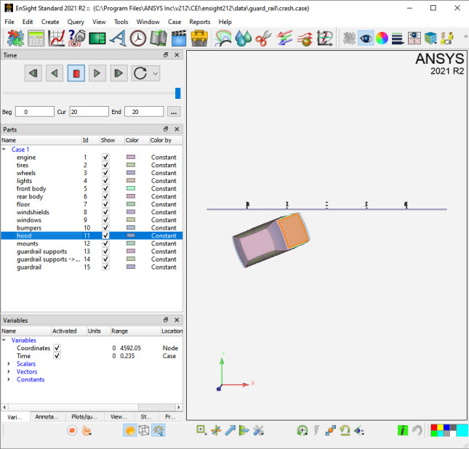Undock the Time panel
Image resolution: width=469 pixels, height=449 pixels.
pyautogui.click(x=166, y=54)
